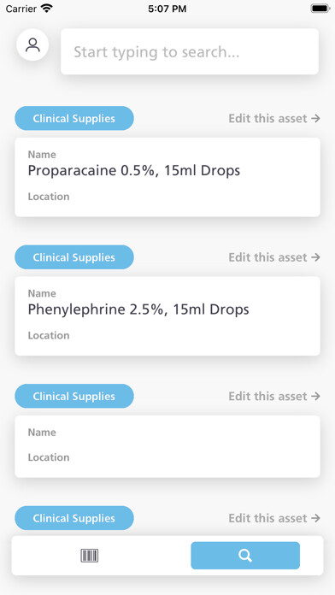Tap Clinical Supplies tag above Phenylephrine
Screen dimensions: 335x595
tap(74, 257)
